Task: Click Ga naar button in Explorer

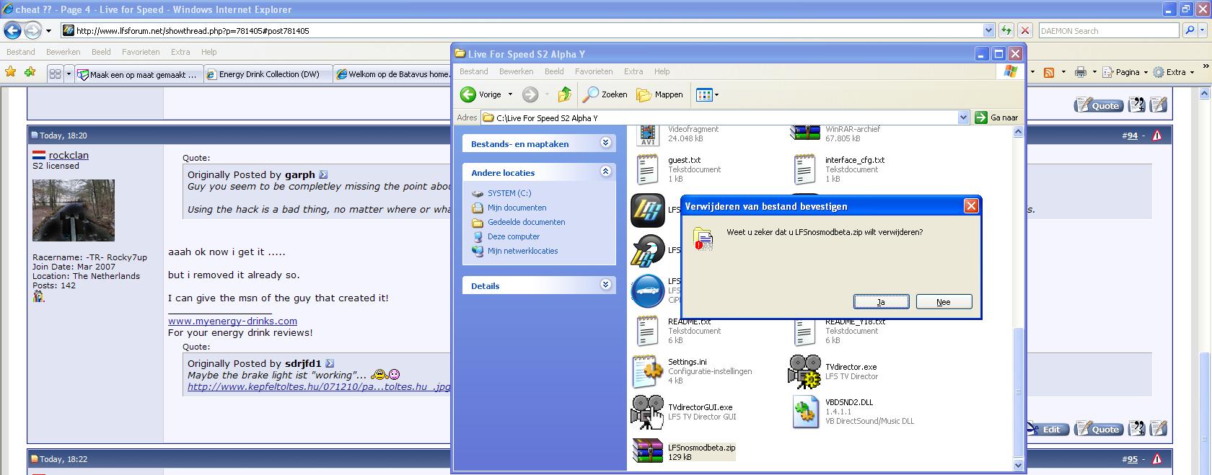Action: coord(997,117)
